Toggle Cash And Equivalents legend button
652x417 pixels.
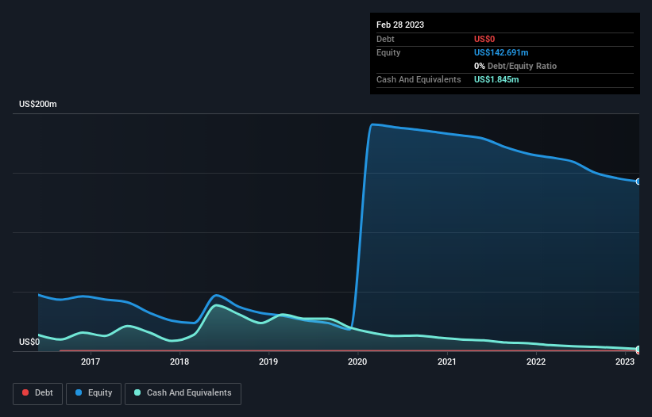coord(183,393)
